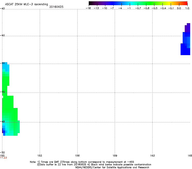The image size is (192, 169).
Task: Click the -10 color bar label
Action: coord(105,8)
